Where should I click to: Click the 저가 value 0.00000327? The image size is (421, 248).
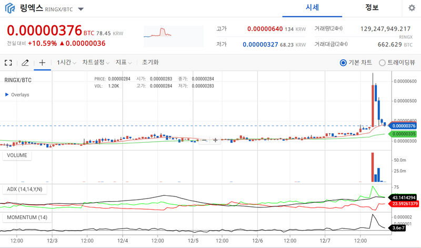260,44
